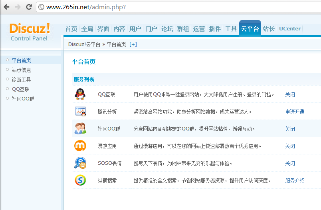The height and width of the screenshot is (210, 321).
Task: Click 关闭 for QQ互联 service
Action: click(290, 94)
